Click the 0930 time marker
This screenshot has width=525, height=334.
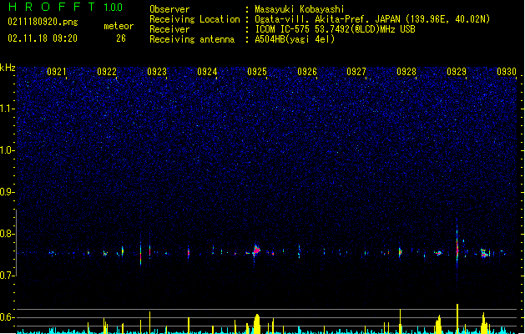coord(507,72)
